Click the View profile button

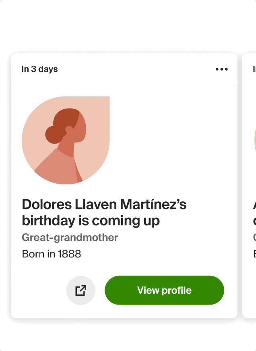tap(164, 290)
